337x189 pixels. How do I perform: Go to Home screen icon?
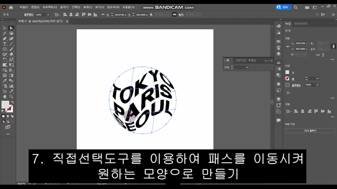11,7
